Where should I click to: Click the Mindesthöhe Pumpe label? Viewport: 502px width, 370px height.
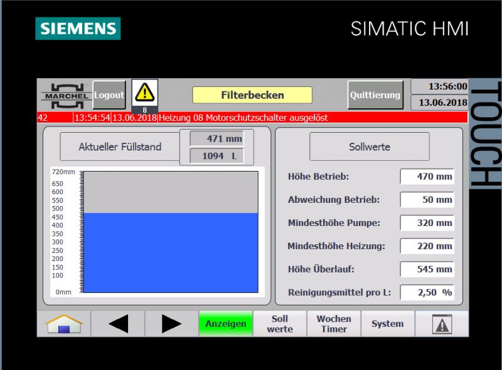334,223
